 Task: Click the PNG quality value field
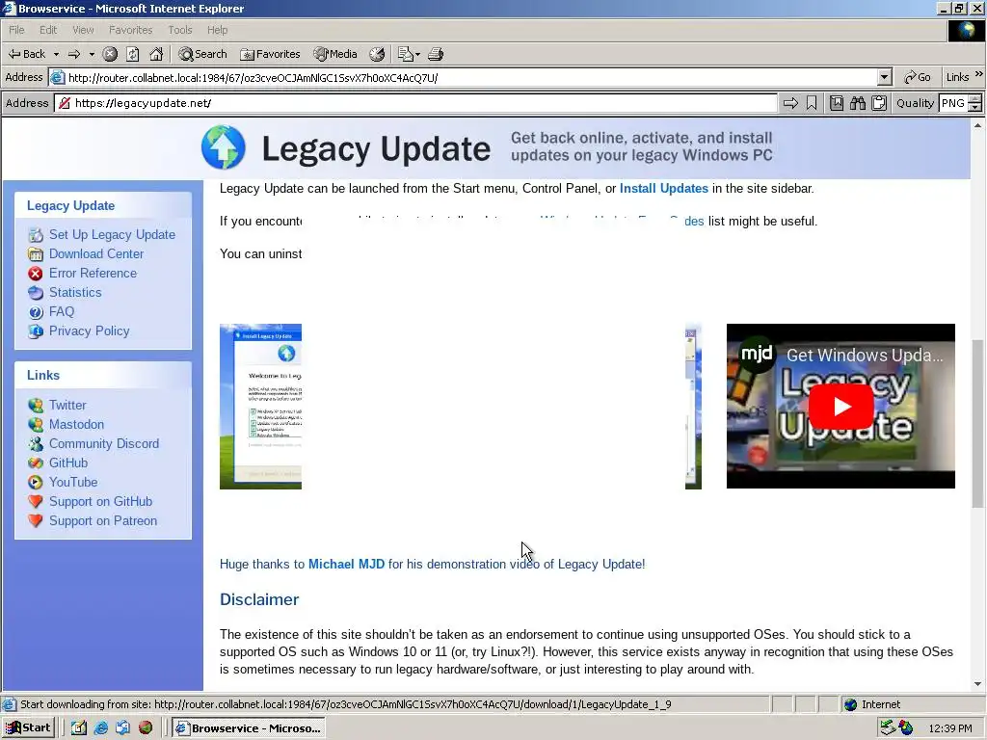[x=953, y=103]
